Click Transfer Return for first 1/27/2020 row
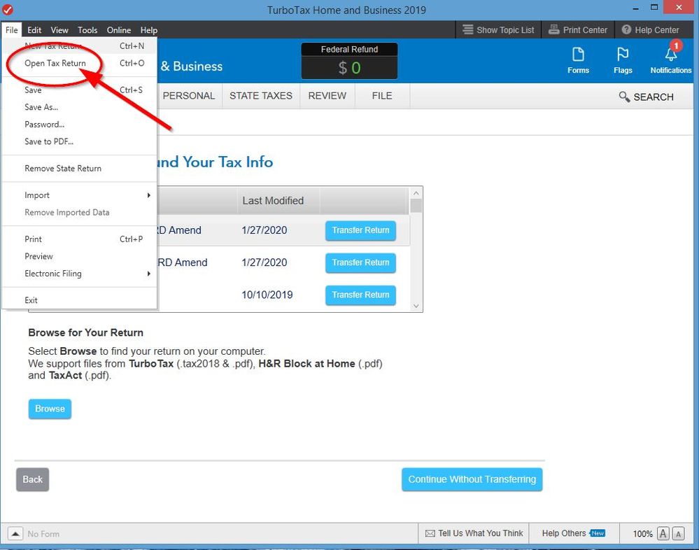The image size is (699, 550). coord(360,230)
